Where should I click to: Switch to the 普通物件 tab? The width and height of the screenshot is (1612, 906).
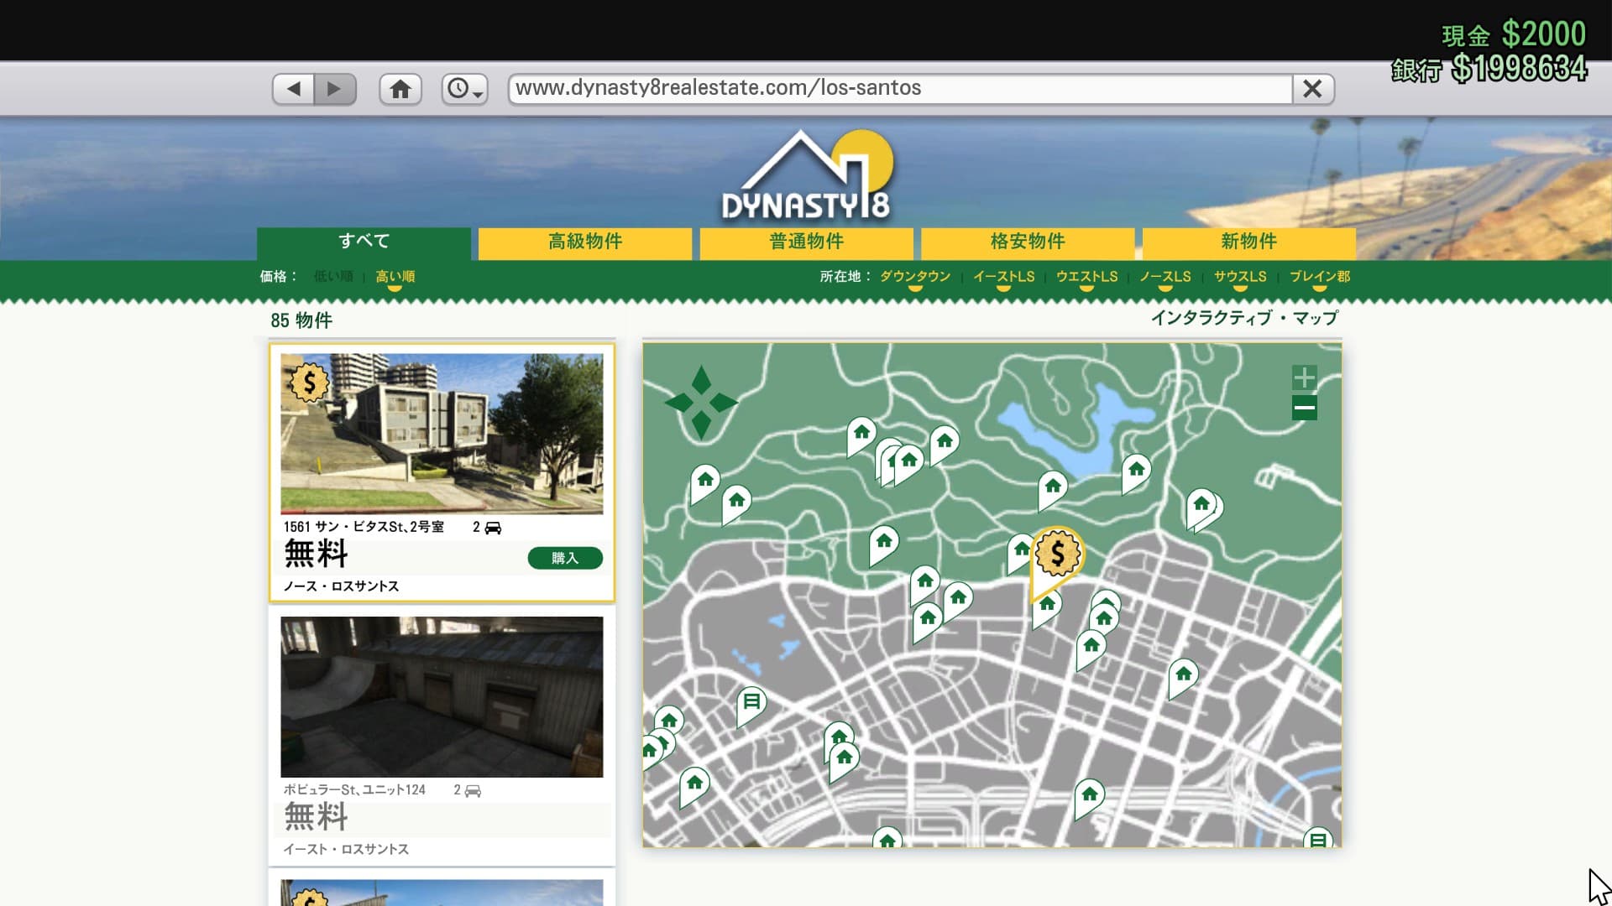(x=806, y=242)
